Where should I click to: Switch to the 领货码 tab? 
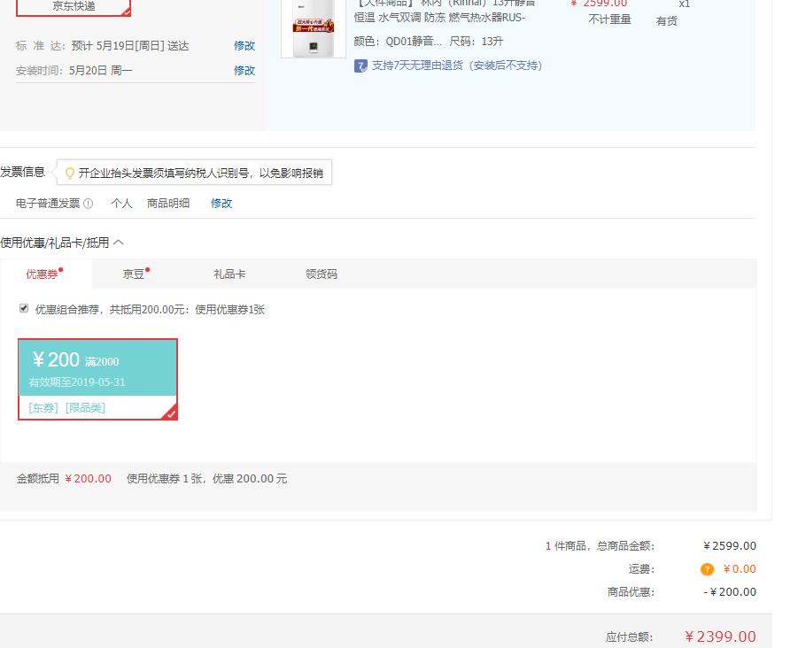click(x=322, y=274)
